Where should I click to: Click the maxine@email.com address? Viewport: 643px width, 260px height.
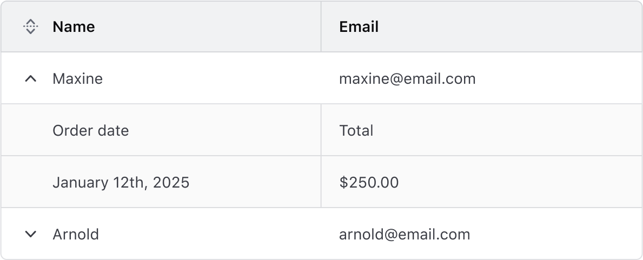point(407,79)
